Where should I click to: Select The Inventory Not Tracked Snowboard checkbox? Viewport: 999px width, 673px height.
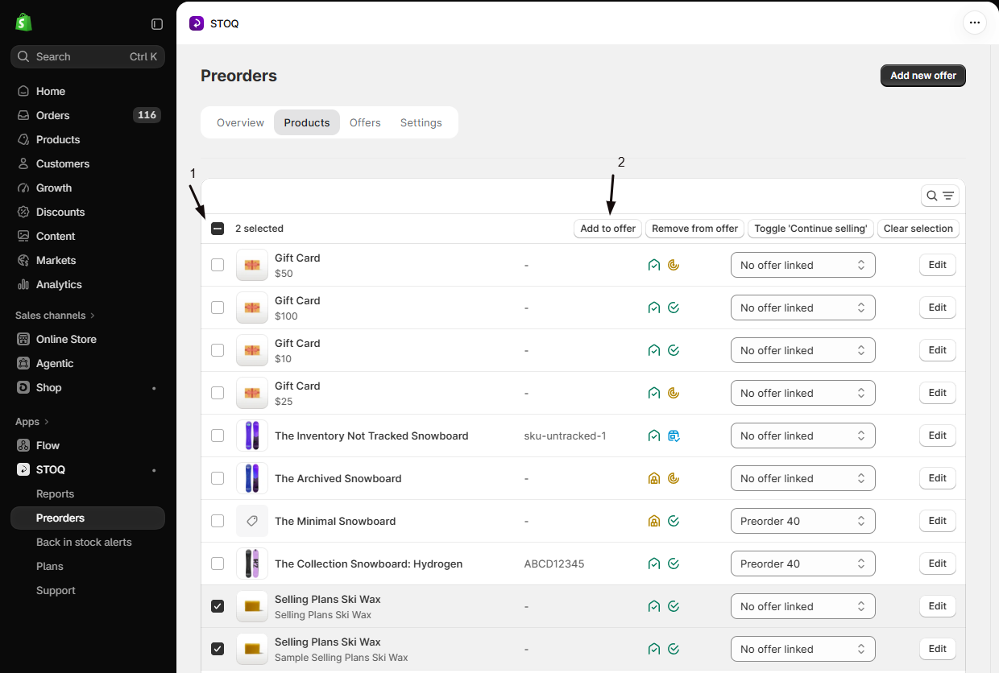click(218, 436)
